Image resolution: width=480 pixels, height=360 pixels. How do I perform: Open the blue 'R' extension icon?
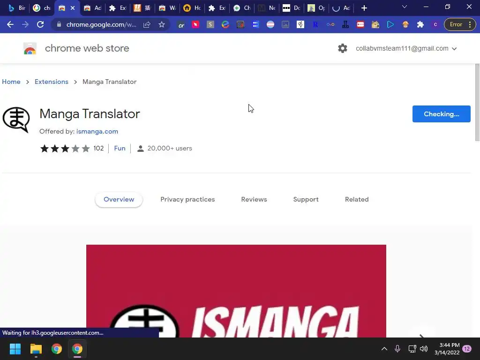tap(315, 24)
